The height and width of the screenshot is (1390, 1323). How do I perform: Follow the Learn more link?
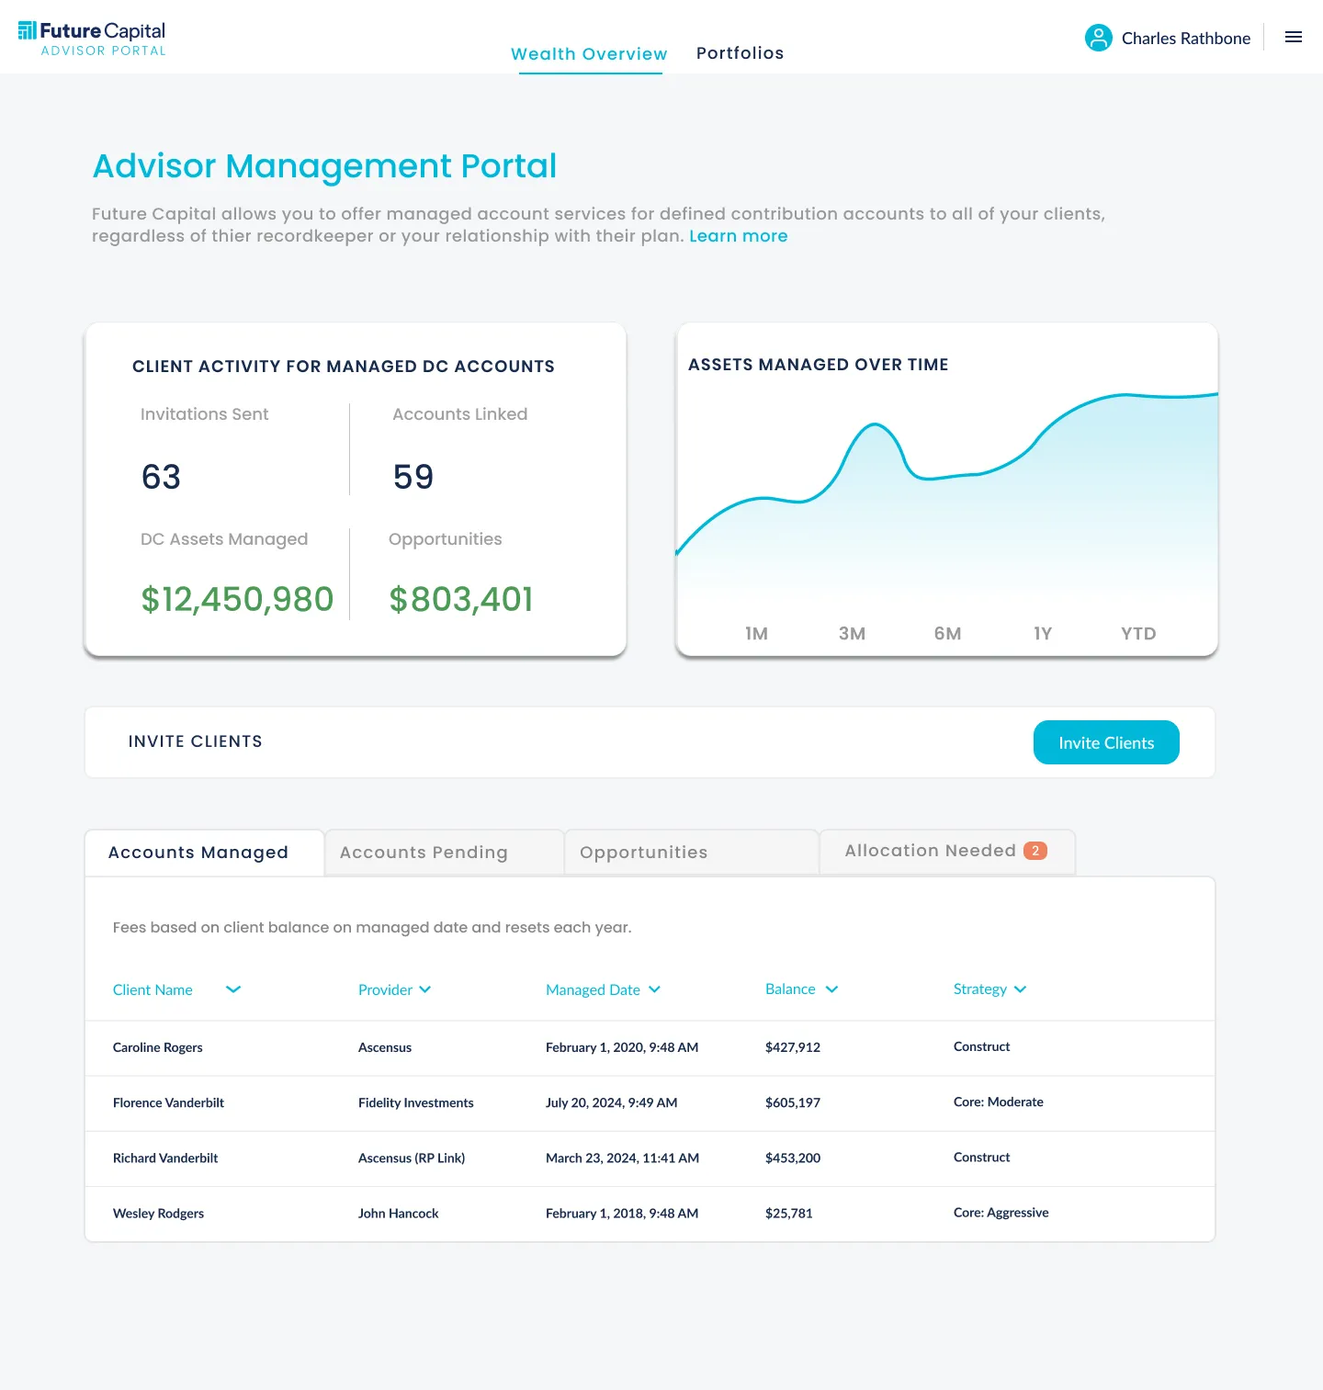(739, 236)
